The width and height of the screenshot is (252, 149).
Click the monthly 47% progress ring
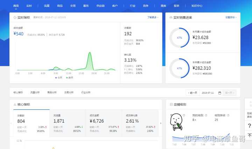(x=180, y=38)
